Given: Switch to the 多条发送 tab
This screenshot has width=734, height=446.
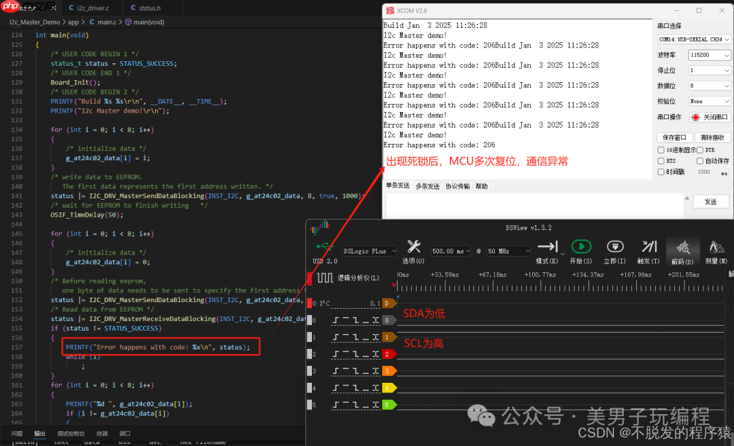Looking at the screenshot, I should (427, 186).
